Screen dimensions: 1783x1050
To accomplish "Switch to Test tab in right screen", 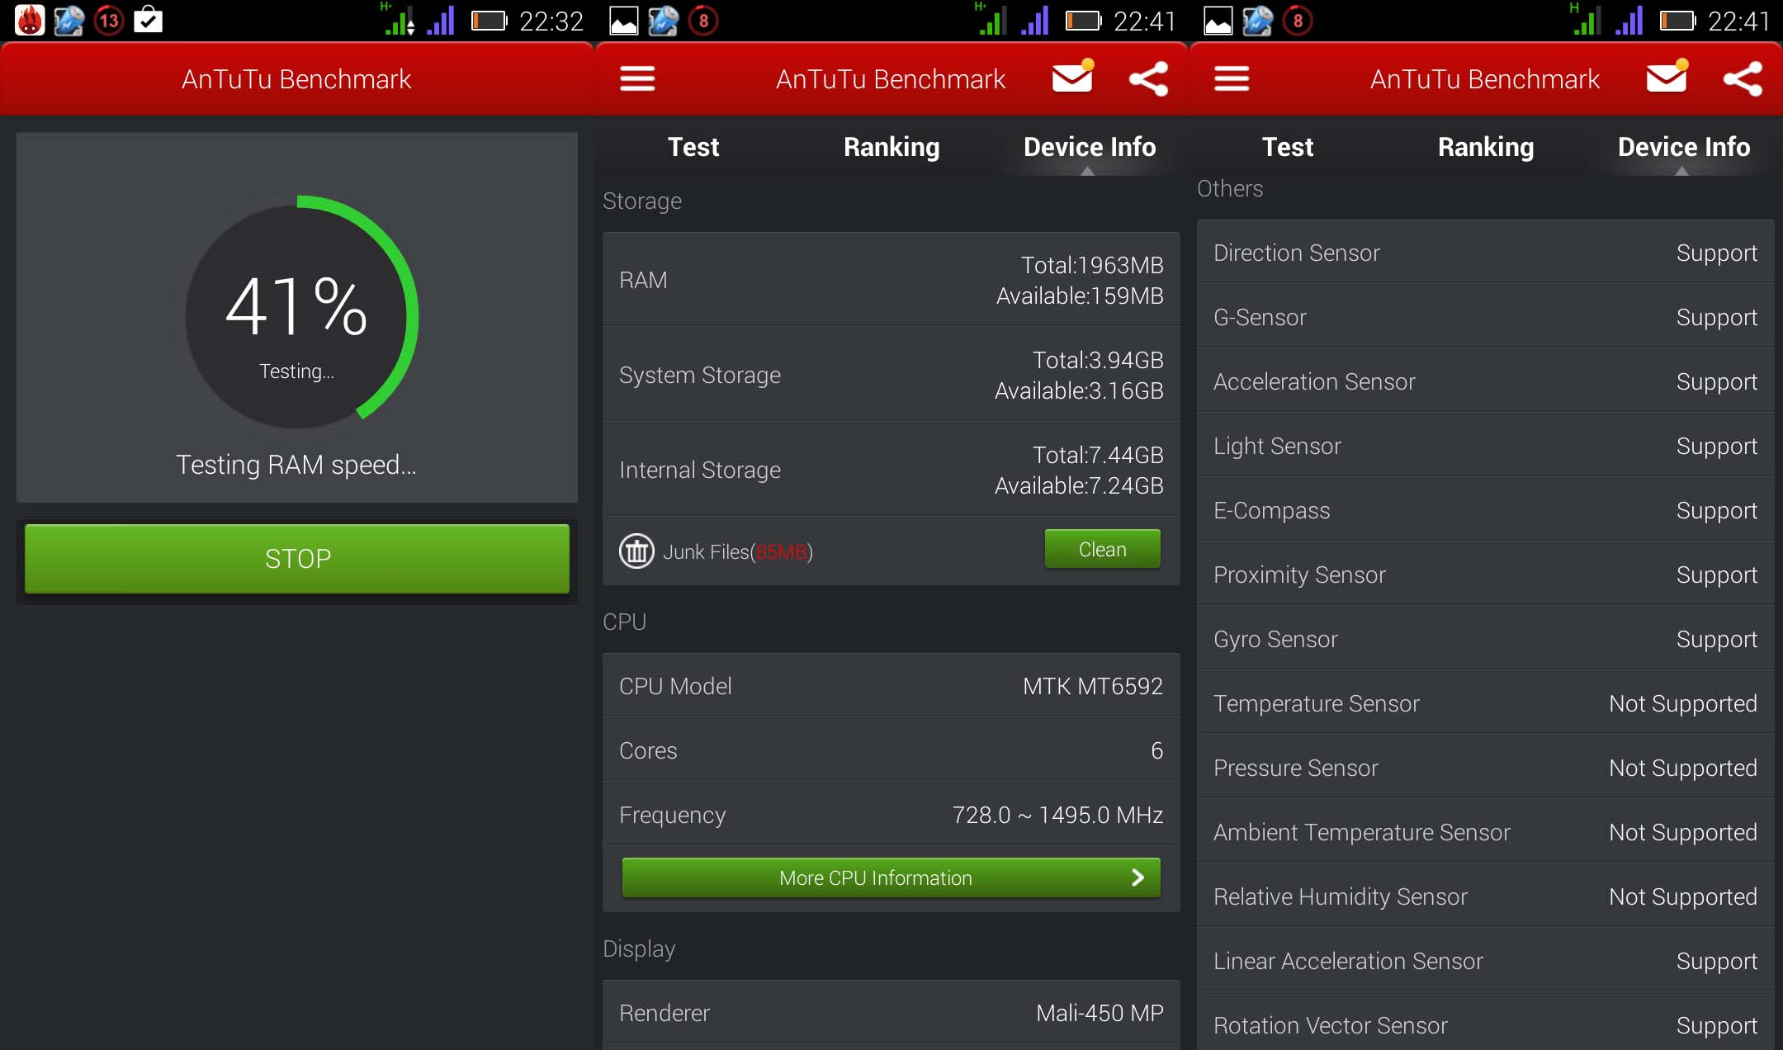I will (1288, 147).
